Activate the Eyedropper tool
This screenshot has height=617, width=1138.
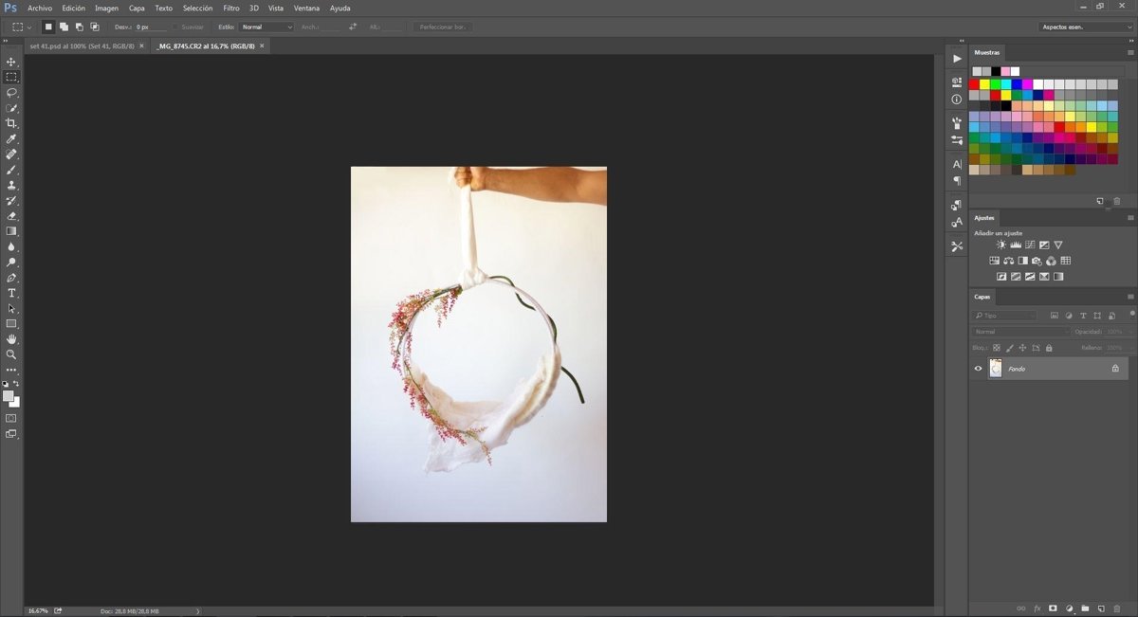(x=11, y=139)
